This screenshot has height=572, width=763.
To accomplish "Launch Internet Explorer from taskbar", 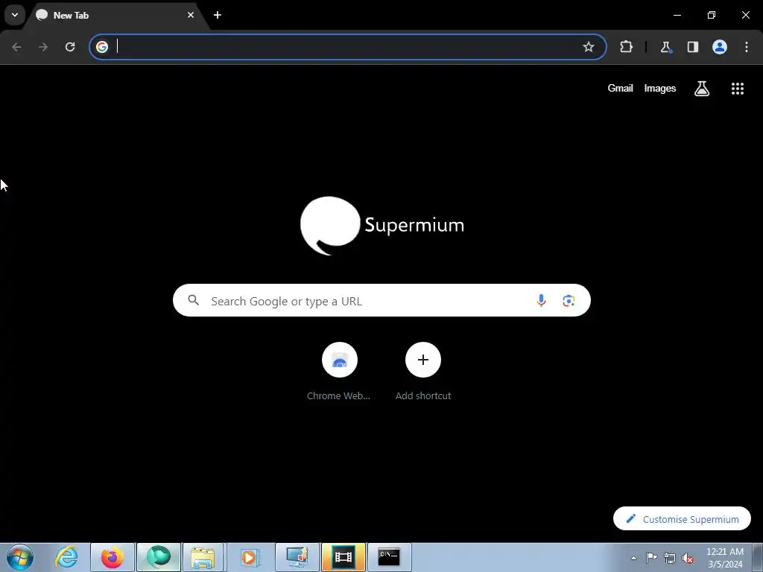I will (x=66, y=557).
